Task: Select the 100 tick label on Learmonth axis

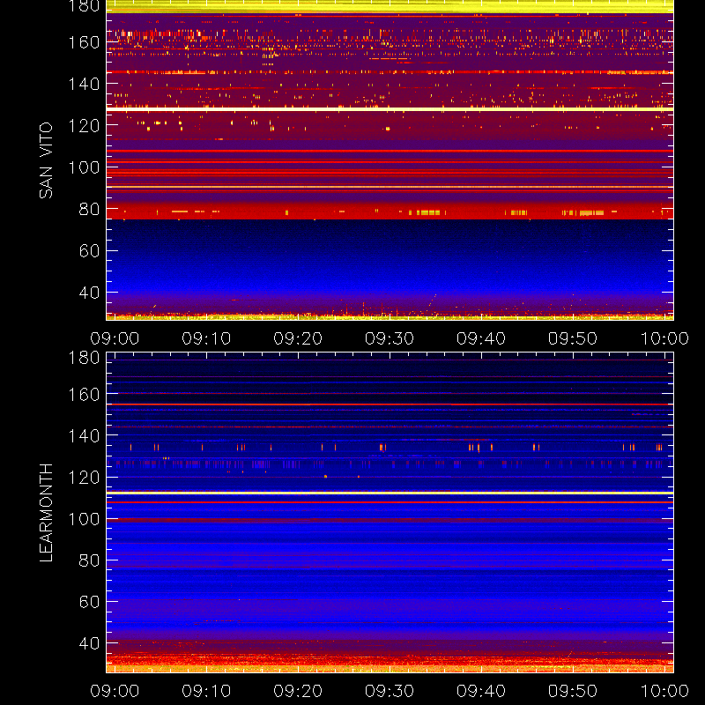Action: coord(84,519)
